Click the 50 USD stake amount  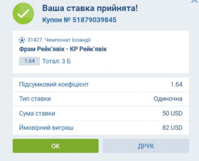[172, 113]
